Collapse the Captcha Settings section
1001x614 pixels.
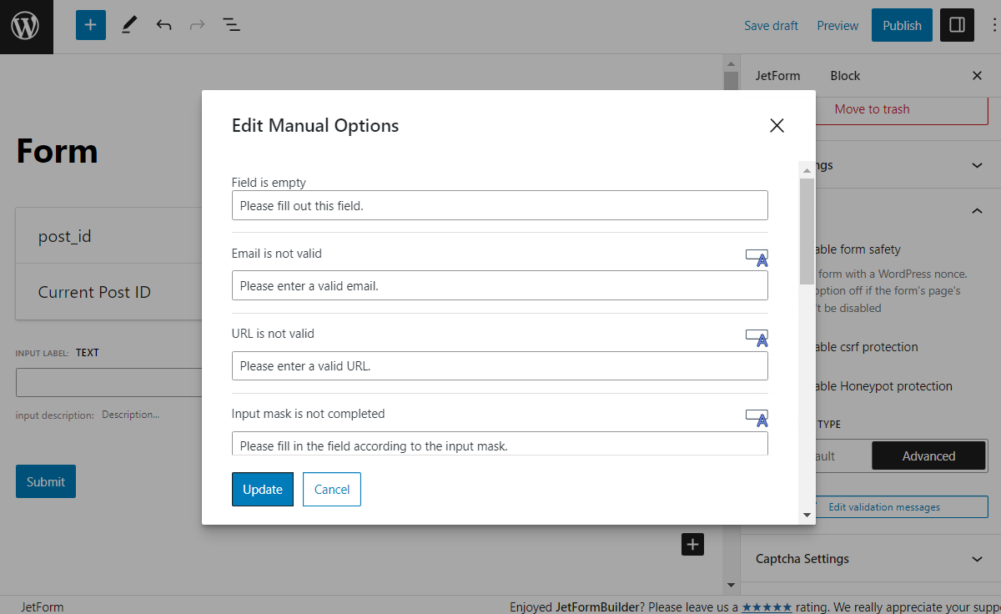coord(976,559)
